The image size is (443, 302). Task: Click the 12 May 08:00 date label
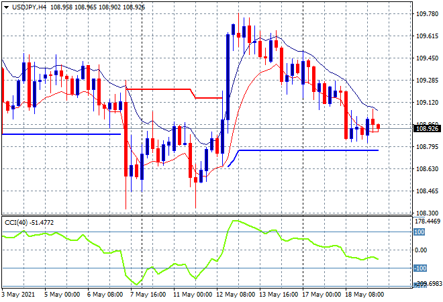coord(236,295)
